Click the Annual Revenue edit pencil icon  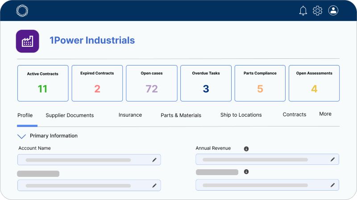pyautogui.click(x=332, y=159)
